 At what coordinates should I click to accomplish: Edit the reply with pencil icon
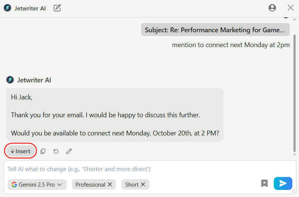point(69,151)
